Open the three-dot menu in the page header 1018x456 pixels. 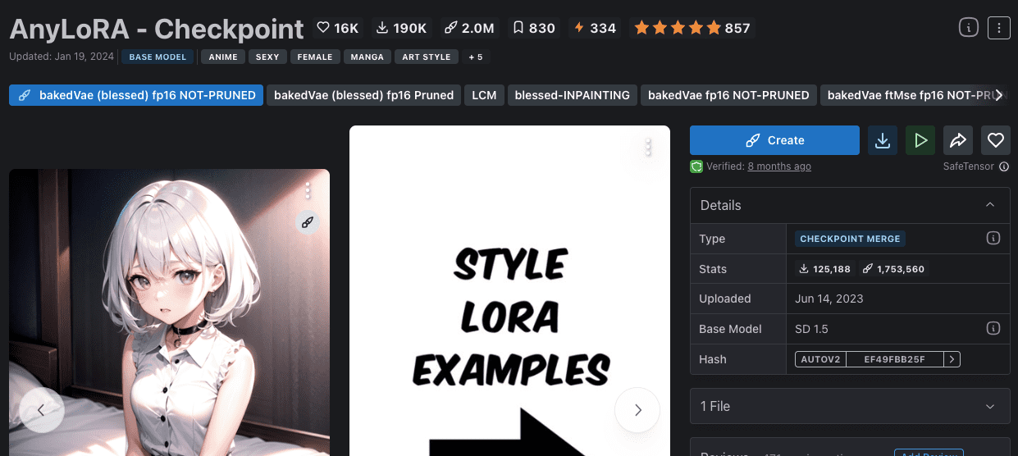[x=998, y=28]
